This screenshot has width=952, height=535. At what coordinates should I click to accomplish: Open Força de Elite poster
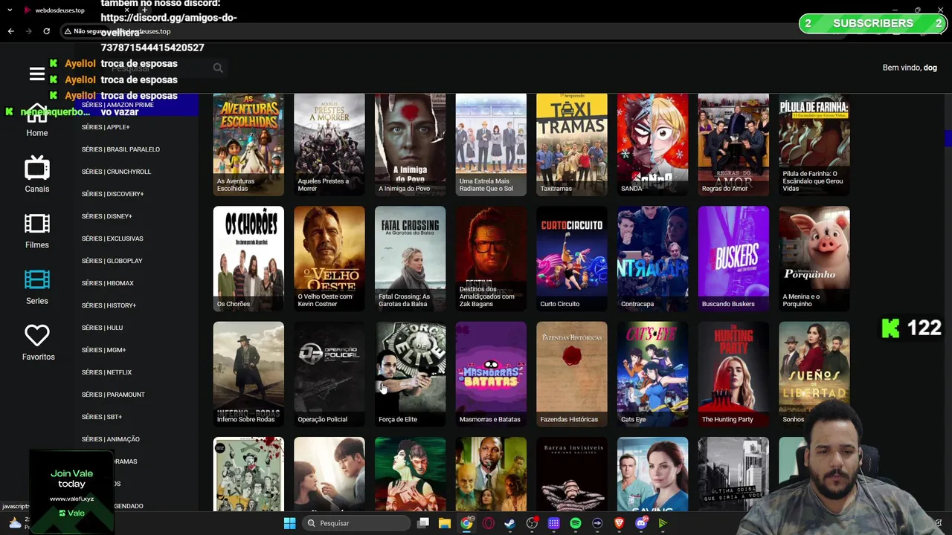[411, 374]
